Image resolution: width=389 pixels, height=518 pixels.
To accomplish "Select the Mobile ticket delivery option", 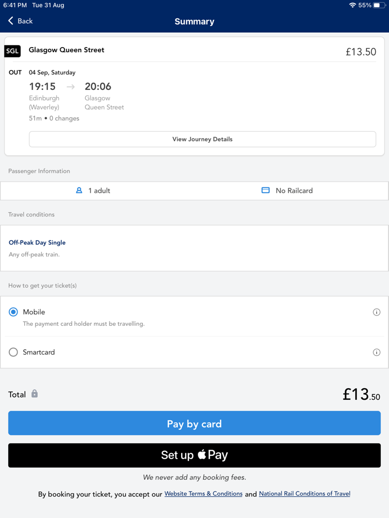I will (13, 312).
